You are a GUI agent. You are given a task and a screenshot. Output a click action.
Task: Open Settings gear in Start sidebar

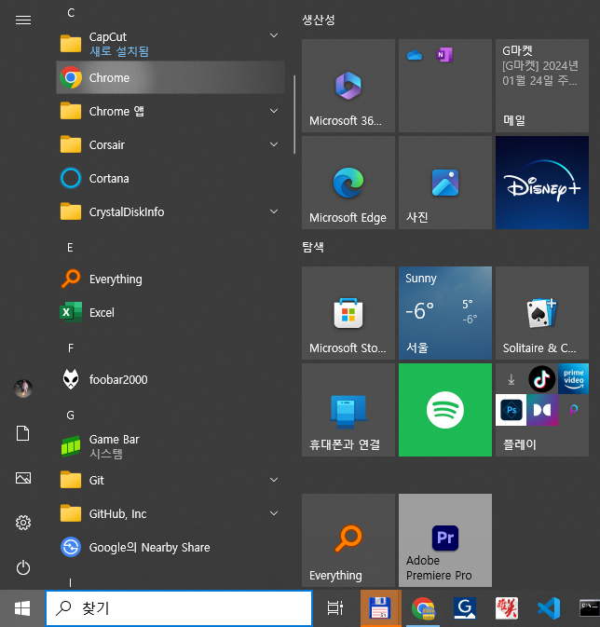pyautogui.click(x=22, y=523)
